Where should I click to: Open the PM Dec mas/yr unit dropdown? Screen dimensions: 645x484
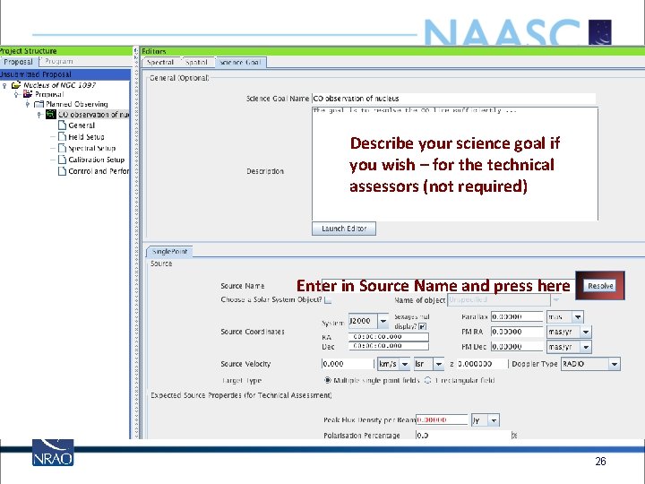(586, 347)
